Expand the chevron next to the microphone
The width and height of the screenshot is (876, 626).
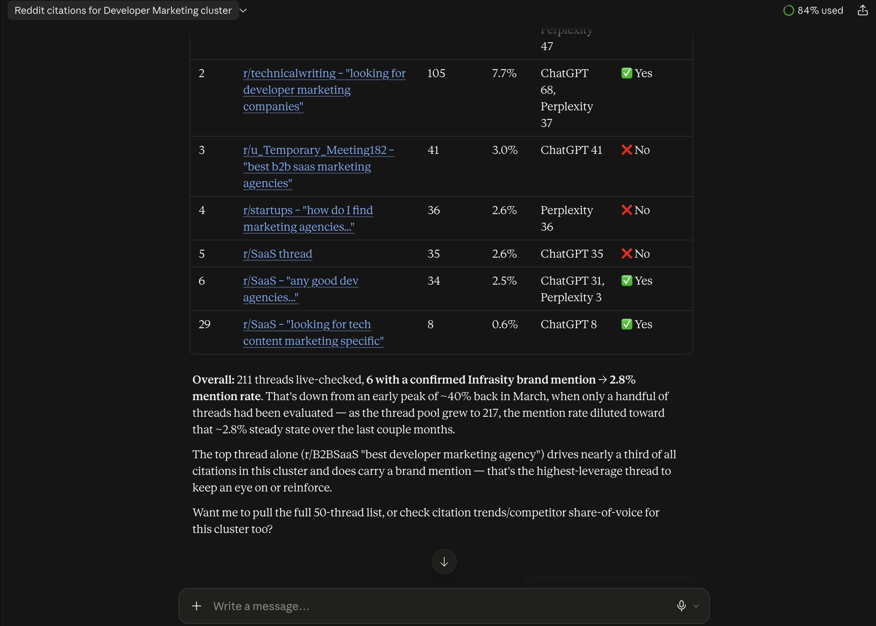696,606
